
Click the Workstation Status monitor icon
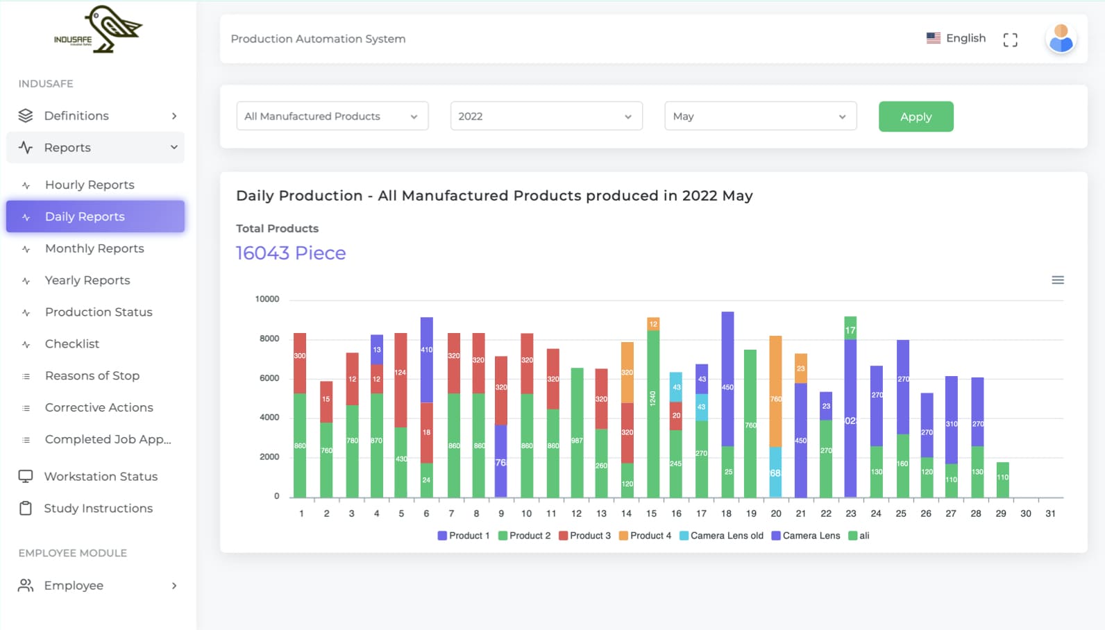26,477
